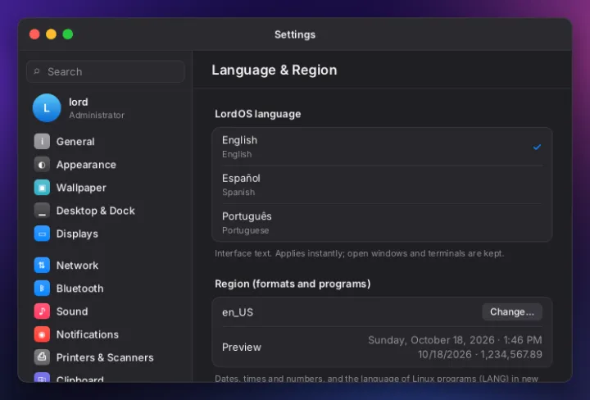Click the 10/18/2026 number format preview
Screen dimensions: 590x400
click(x=479, y=354)
